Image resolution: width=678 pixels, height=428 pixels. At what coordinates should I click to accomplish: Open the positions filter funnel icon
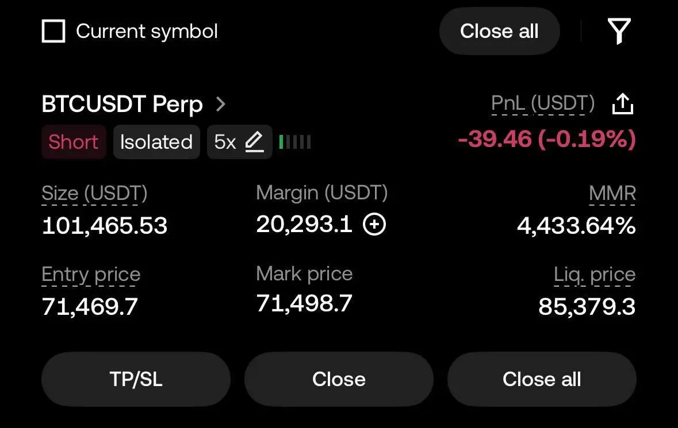tap(619, 31)
